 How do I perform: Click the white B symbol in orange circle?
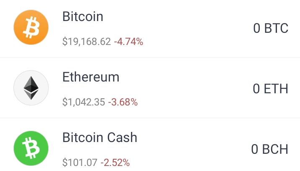click(31, 27)
